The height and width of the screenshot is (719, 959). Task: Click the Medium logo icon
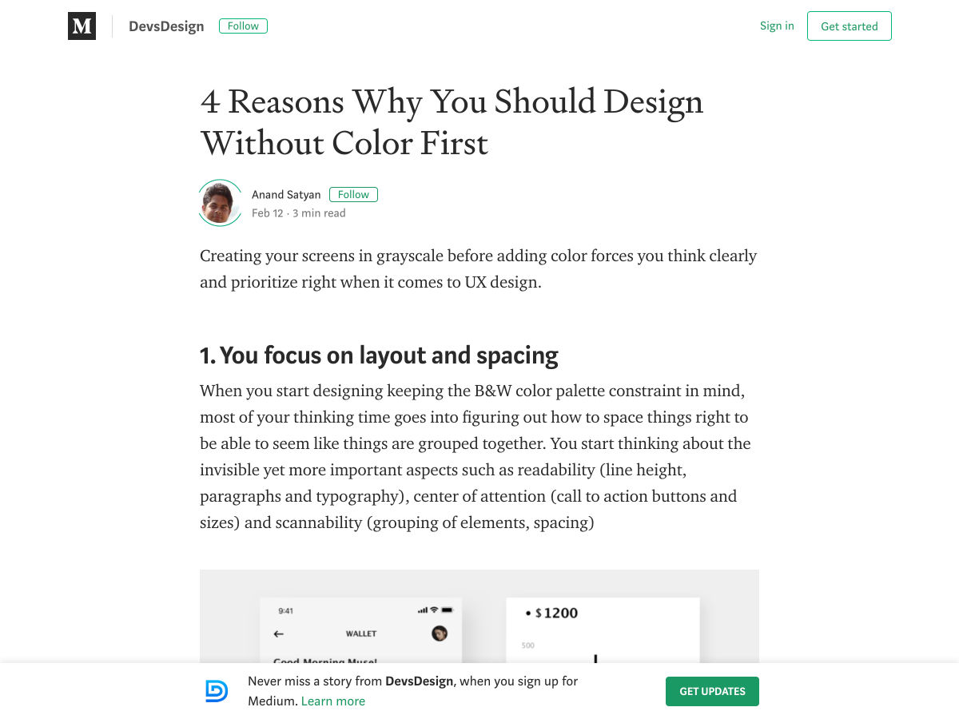pyautogui.click(x=82, y=26)
